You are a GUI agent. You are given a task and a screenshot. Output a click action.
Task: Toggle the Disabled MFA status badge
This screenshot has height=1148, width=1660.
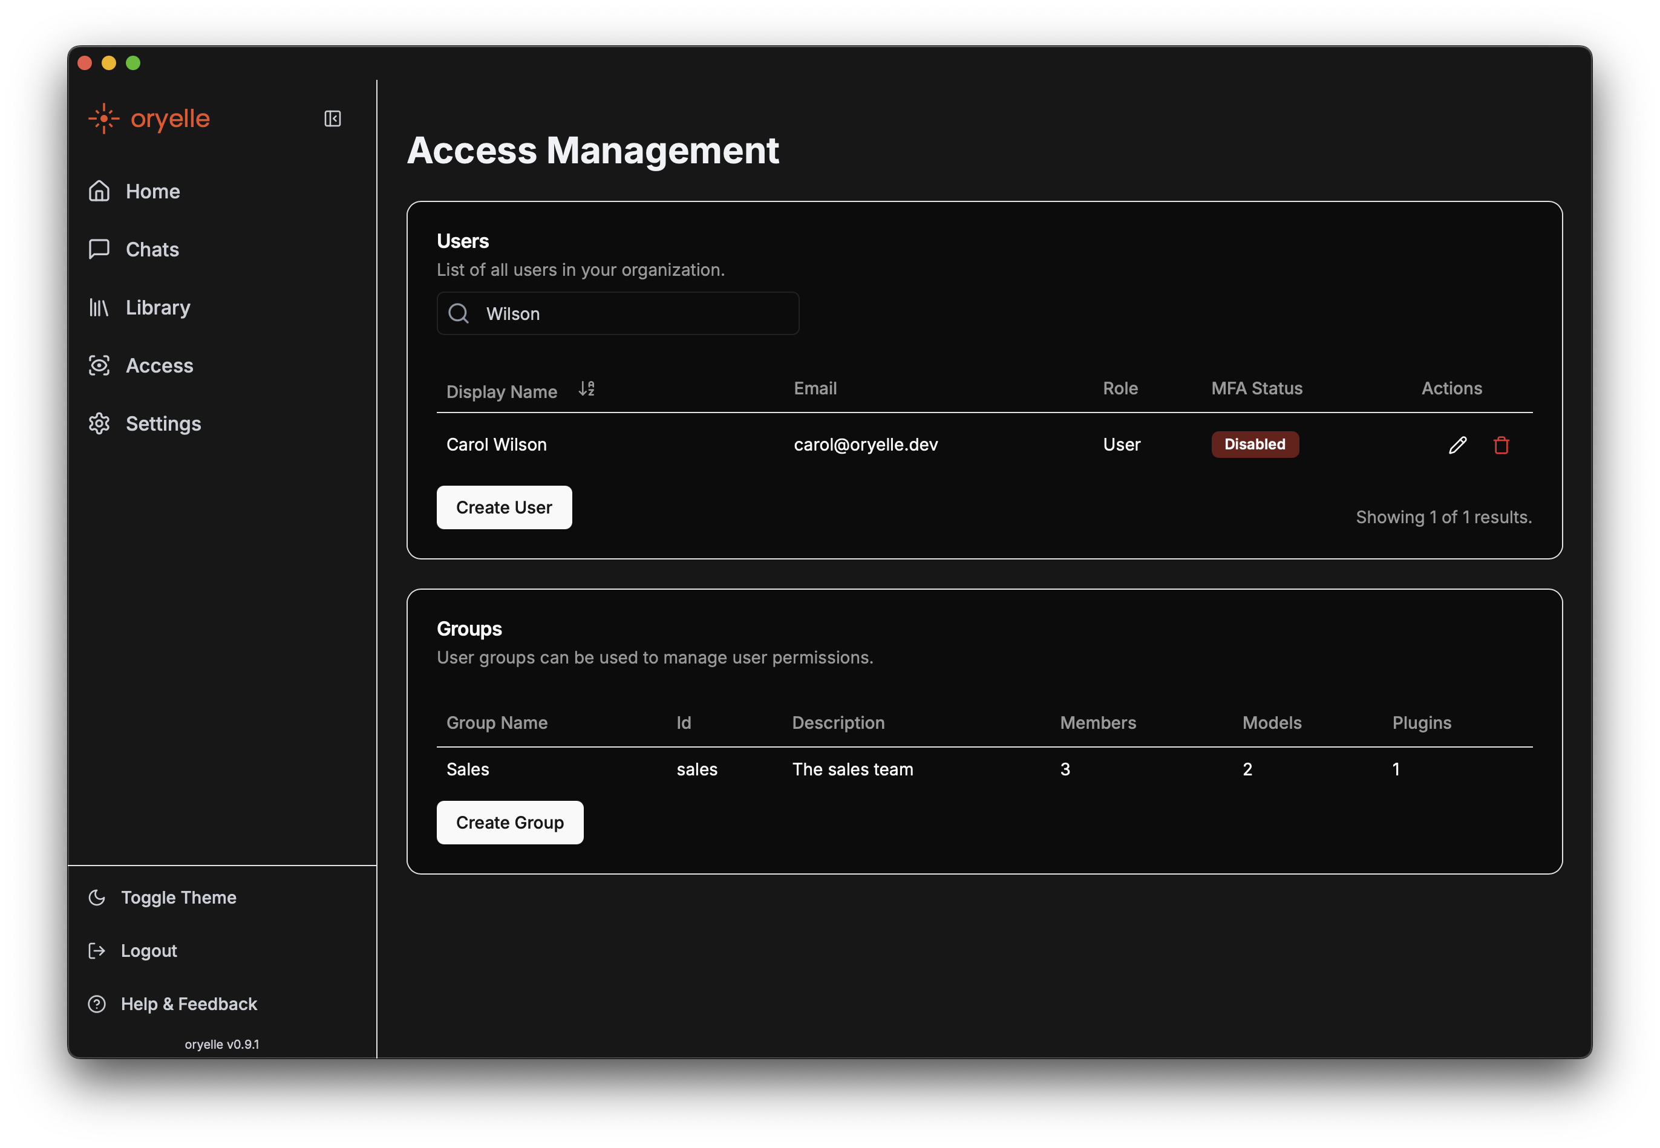[x=1254, y=444]
